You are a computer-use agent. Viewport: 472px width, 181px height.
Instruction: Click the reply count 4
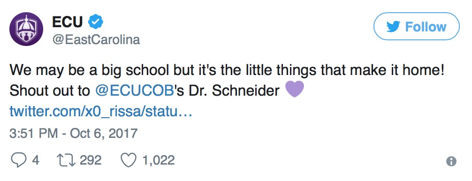pyautogui.click(x=36, y=160)
